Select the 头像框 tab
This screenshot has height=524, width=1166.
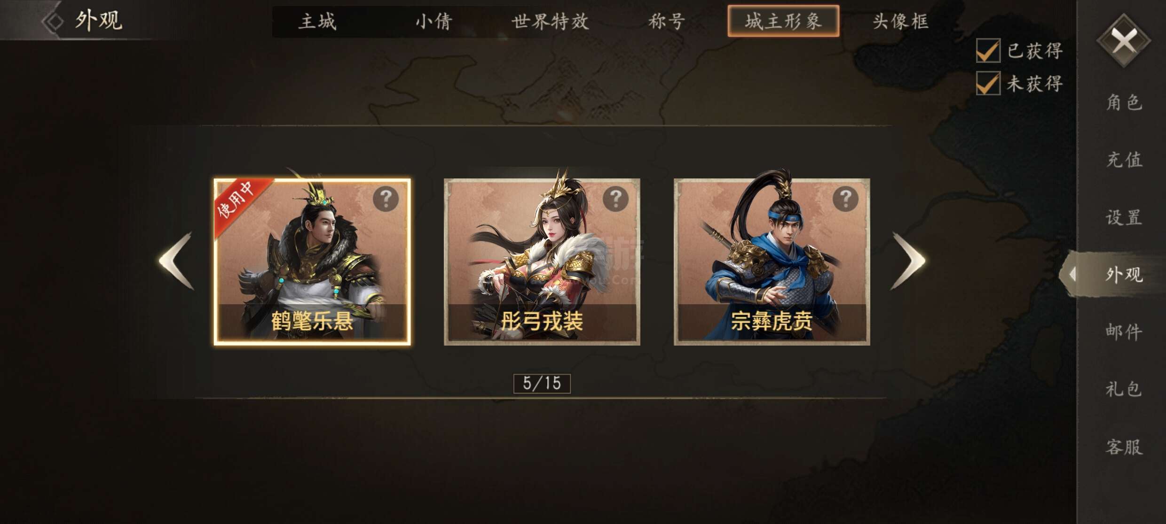tap(900, 21)
